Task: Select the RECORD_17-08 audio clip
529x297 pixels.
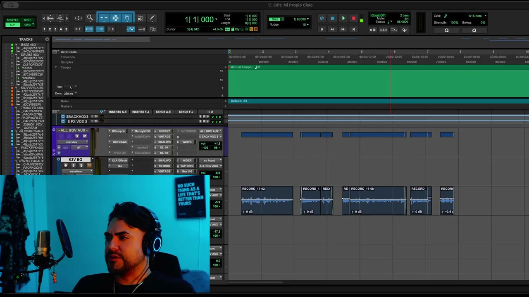Action: click(378, 200)
